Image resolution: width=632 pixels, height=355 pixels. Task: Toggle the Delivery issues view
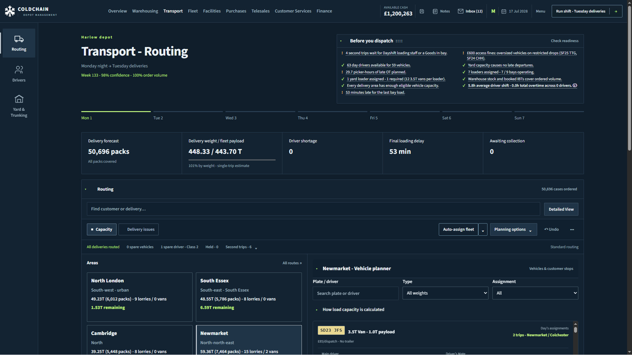pos(139,229)
